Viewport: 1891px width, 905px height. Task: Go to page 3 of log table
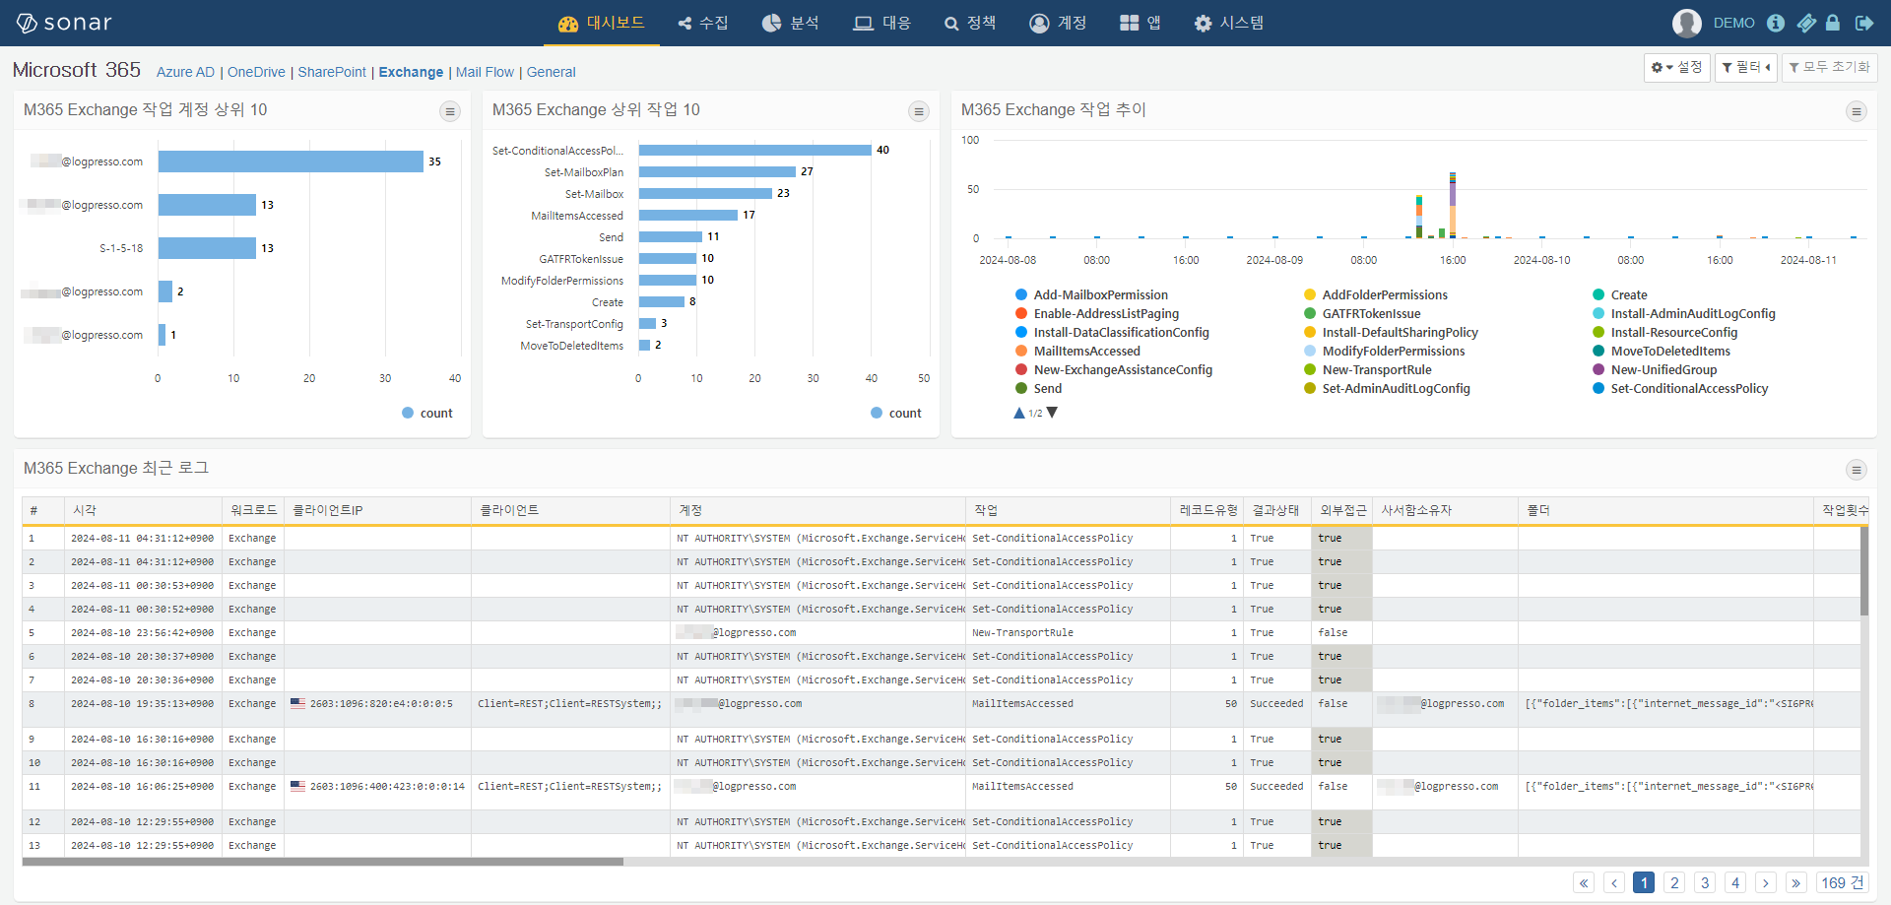click(1705, 882)
